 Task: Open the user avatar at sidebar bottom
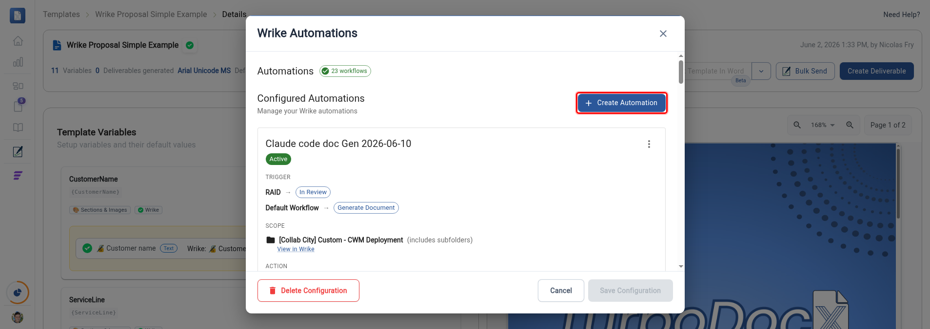point(18,317)
